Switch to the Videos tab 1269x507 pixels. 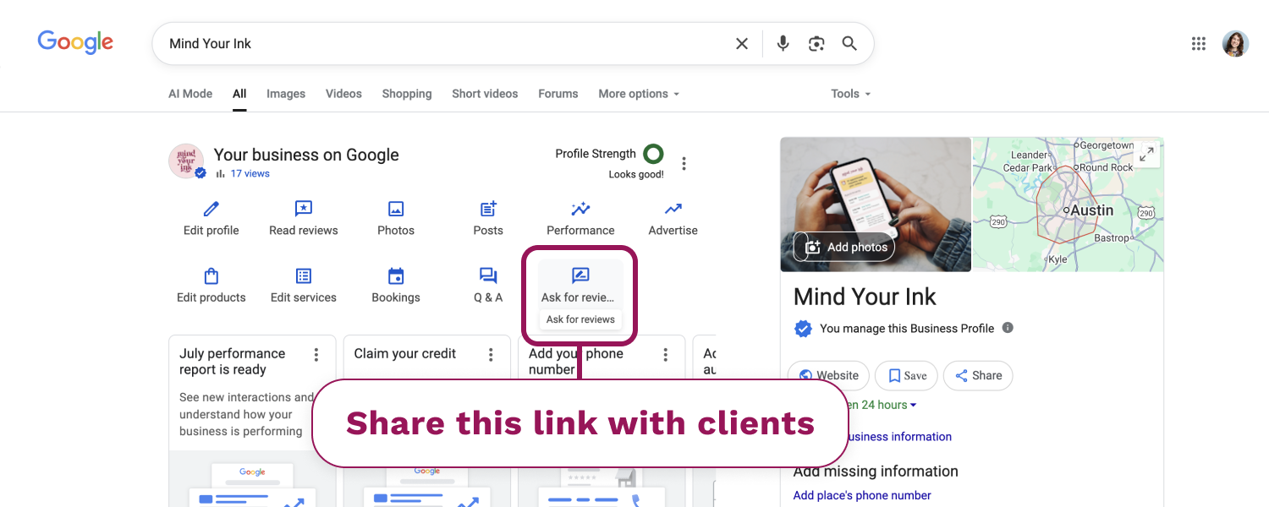(x=343, y=94)
